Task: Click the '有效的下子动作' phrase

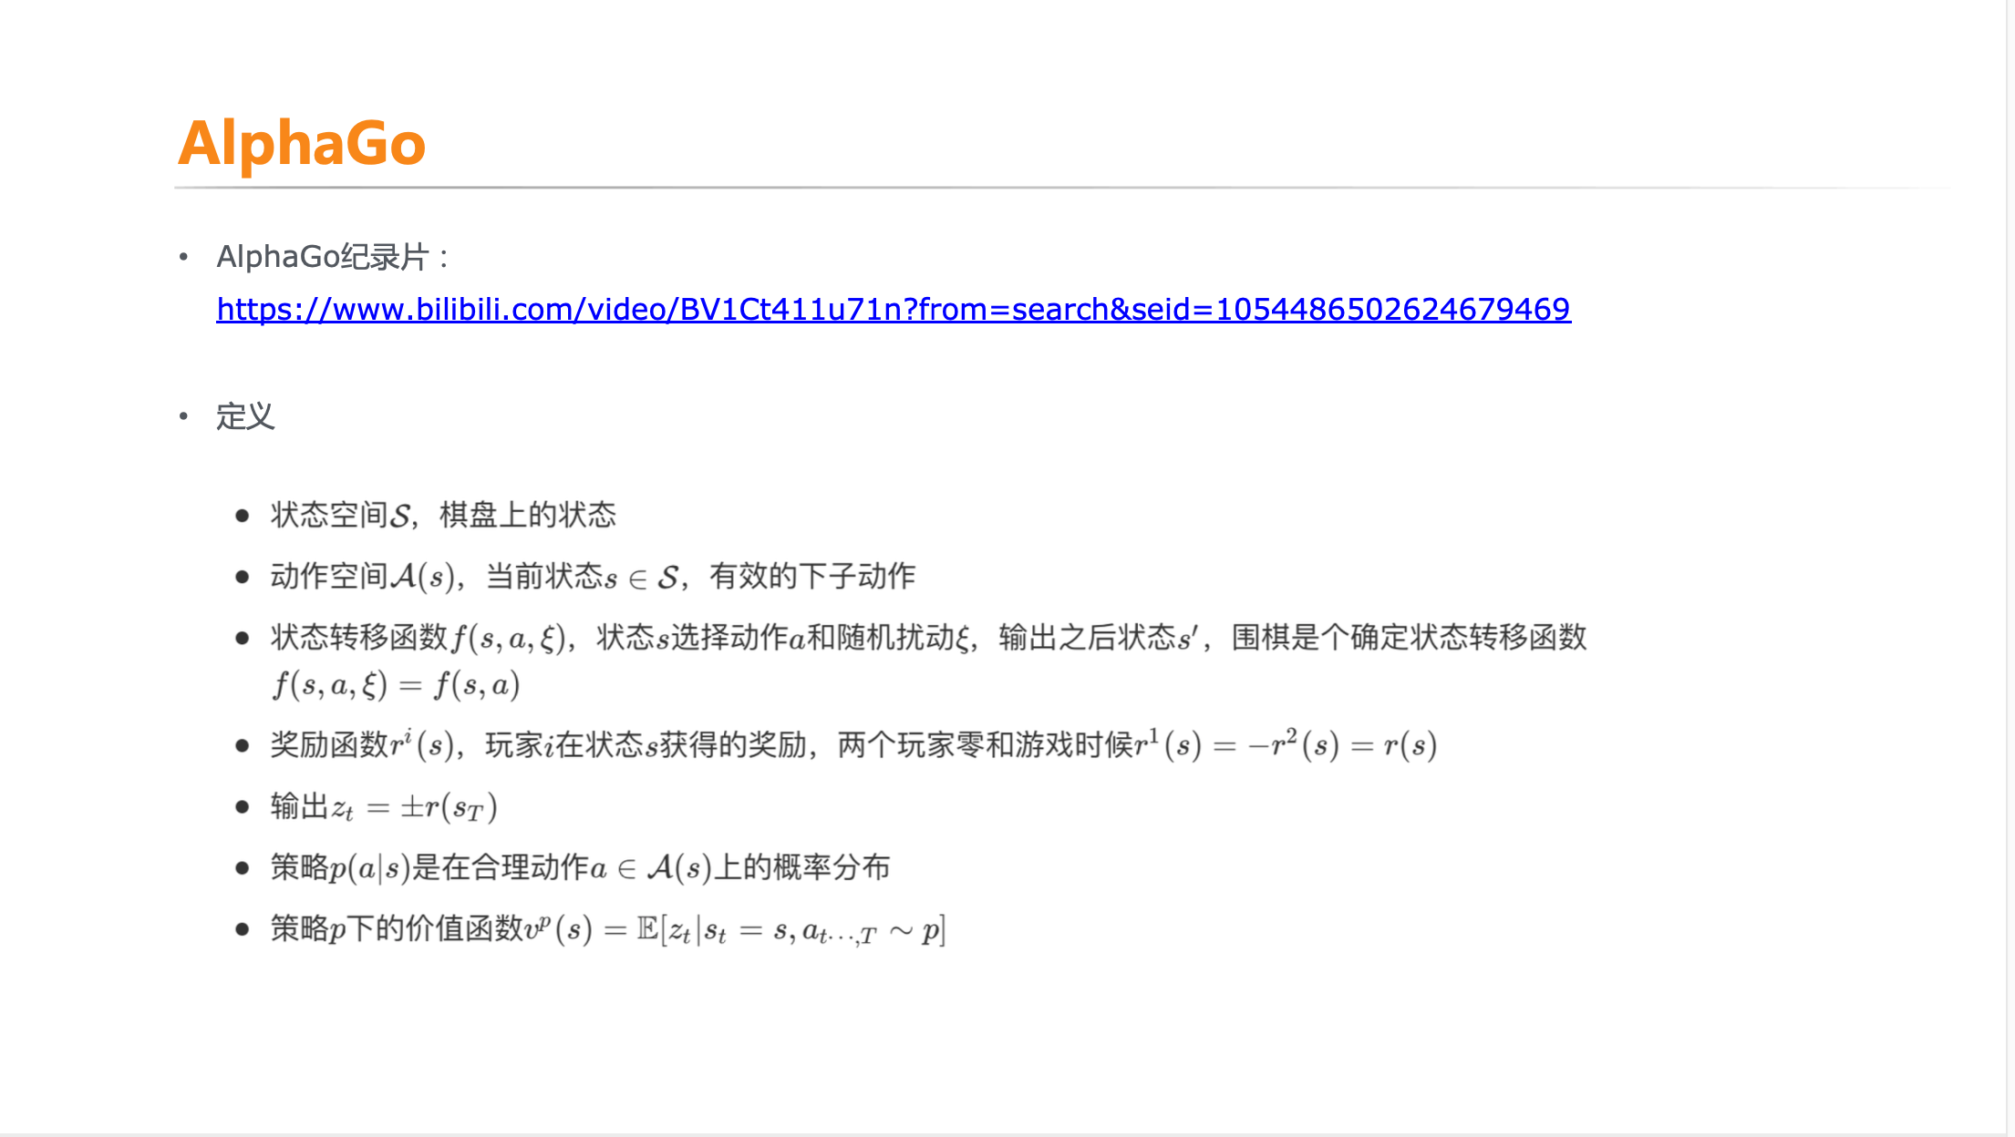Action: tap(812, 576)
